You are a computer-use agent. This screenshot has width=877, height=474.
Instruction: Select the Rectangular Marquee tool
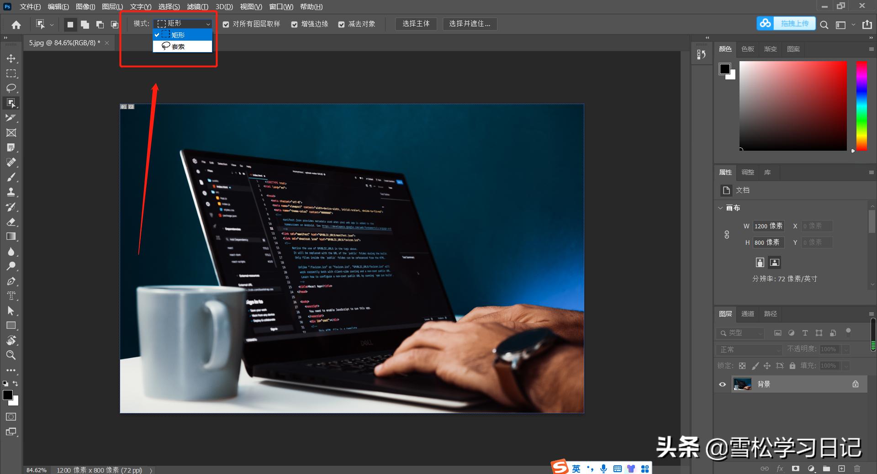[x=11, y=73]
